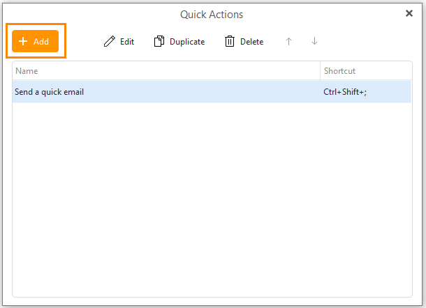Move quick action down with arrow
The width and height of the screenshot is (426, 308).
314,41
